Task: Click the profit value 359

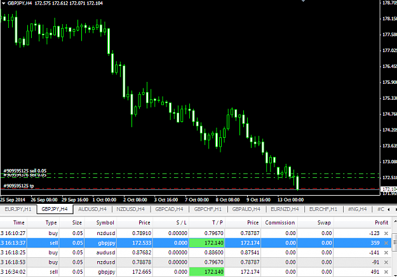Action: [375, 243]
